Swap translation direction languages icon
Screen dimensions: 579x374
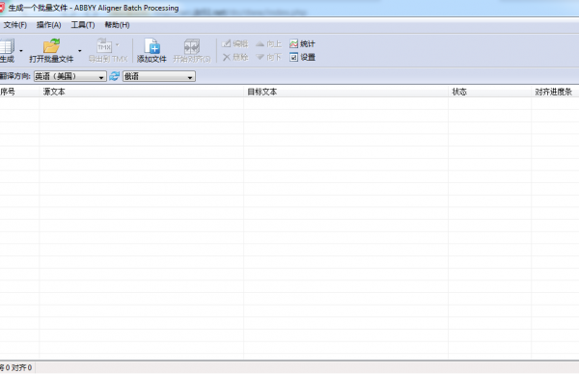click(115, 76)
